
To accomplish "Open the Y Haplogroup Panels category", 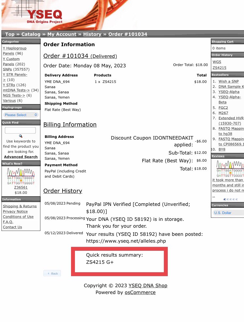I will click(15, 51).
